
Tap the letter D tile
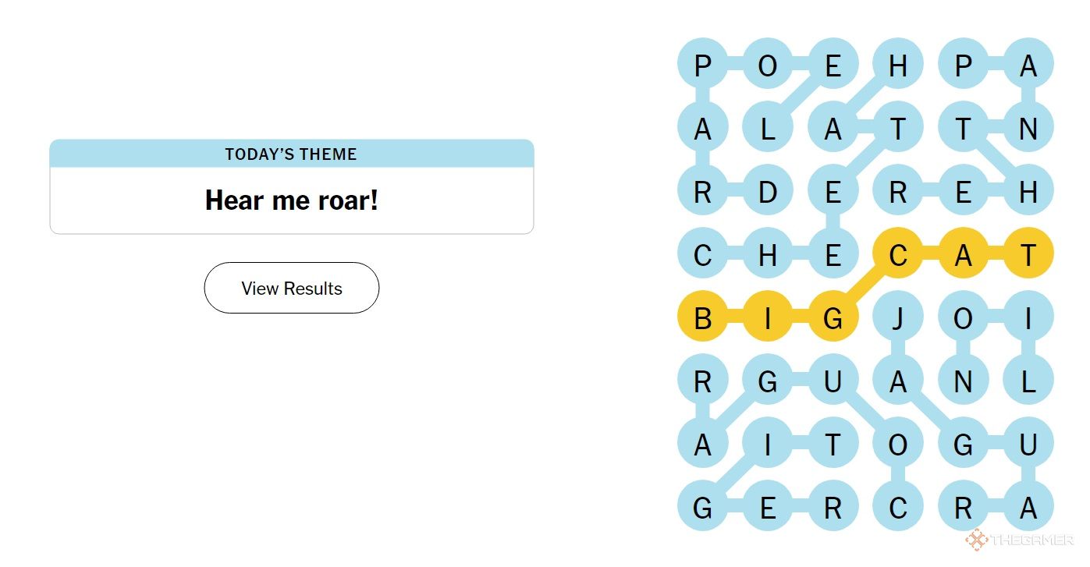pos(768,190)
